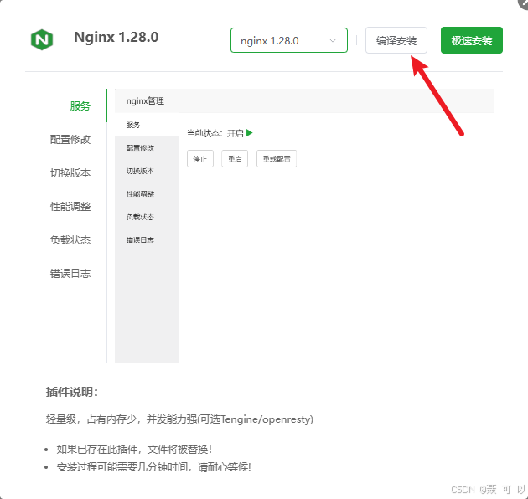Select 配置修改 in the preview inner menu
This screenshot has width=528, height=499.
coord(140,147)
